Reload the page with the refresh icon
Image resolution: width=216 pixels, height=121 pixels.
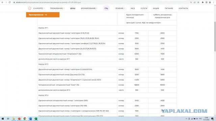(10, 2)
